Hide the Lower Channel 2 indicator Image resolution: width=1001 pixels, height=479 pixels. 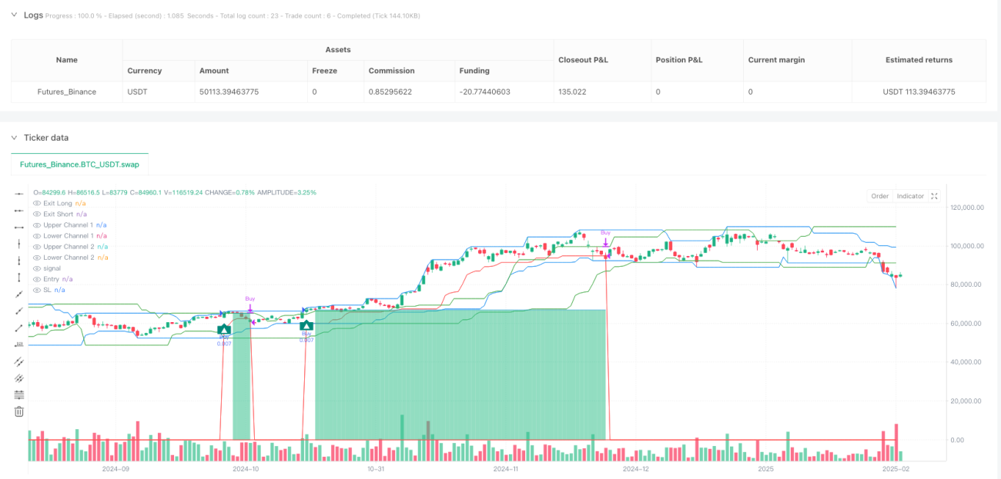click(x=37, y=258)
